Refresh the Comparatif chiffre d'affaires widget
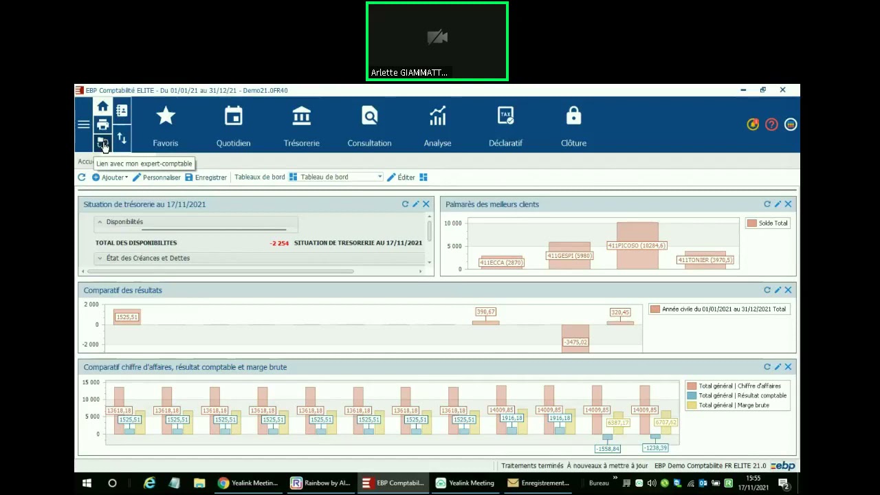This screenshot has width=880, height=495. pyautogui.click(x=767, y=367)
